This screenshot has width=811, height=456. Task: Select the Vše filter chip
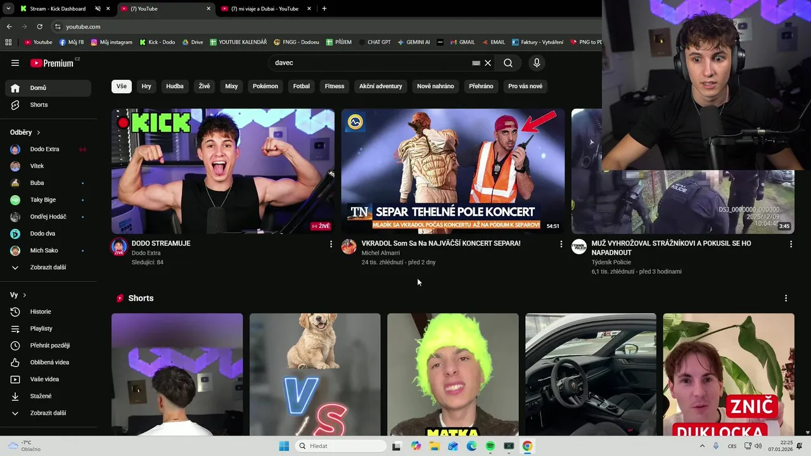(122, 86)
